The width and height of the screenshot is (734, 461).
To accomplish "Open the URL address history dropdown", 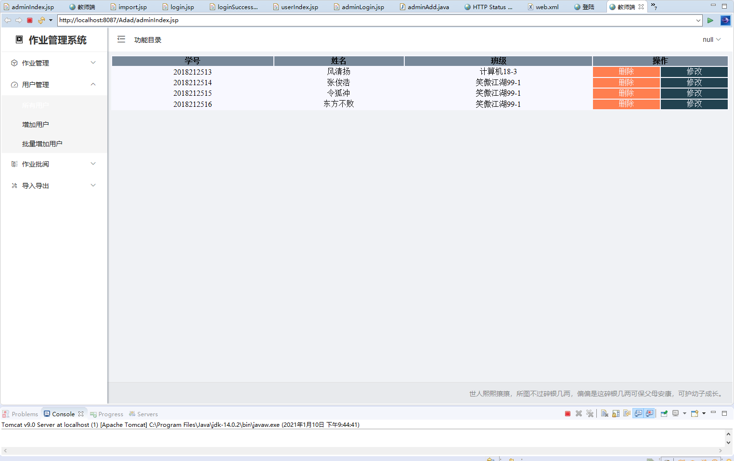I will pos(698,20).
